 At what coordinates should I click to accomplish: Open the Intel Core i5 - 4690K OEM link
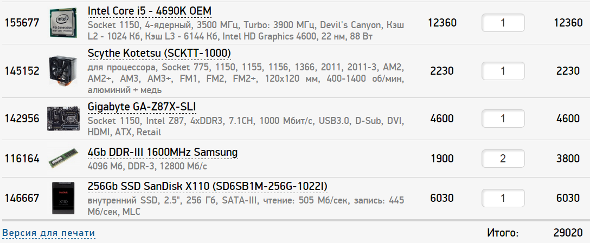click(x=150, y=11)
